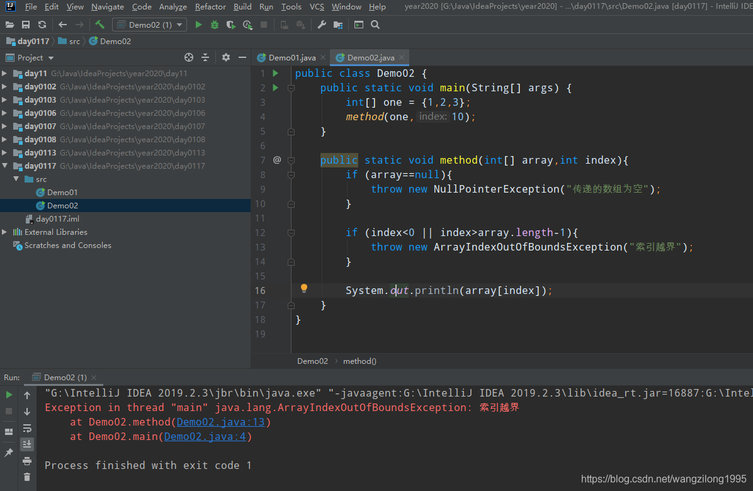The width and height of the screenshot is (753, 491).
Task: Click the Demo02 editor breadcrumb at bottom
Action: tap(312, 361)
